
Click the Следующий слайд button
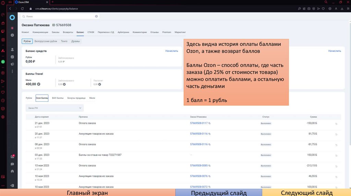tap(306, 193)
